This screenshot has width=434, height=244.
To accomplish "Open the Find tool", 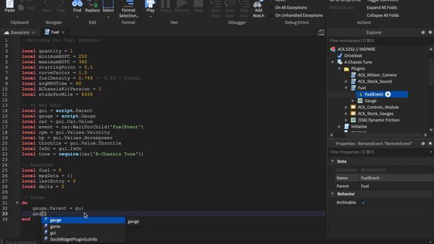I will pyautogui.click(x=77, y=3).
